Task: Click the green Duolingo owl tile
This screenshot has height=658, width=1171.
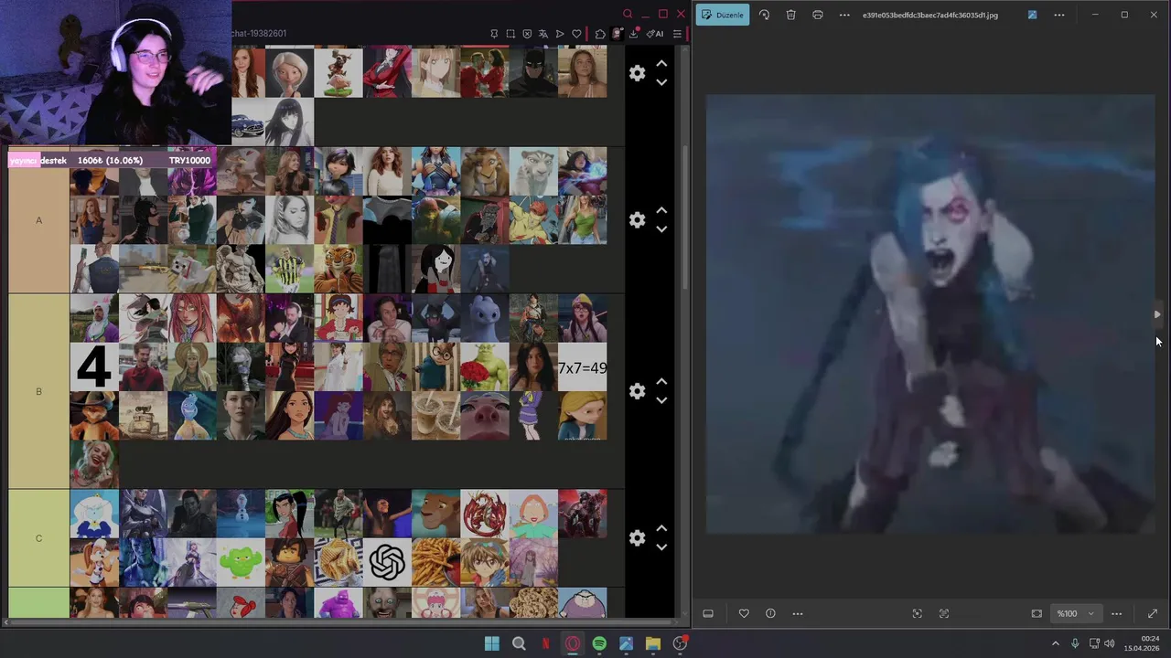Action: pos(241,562)
